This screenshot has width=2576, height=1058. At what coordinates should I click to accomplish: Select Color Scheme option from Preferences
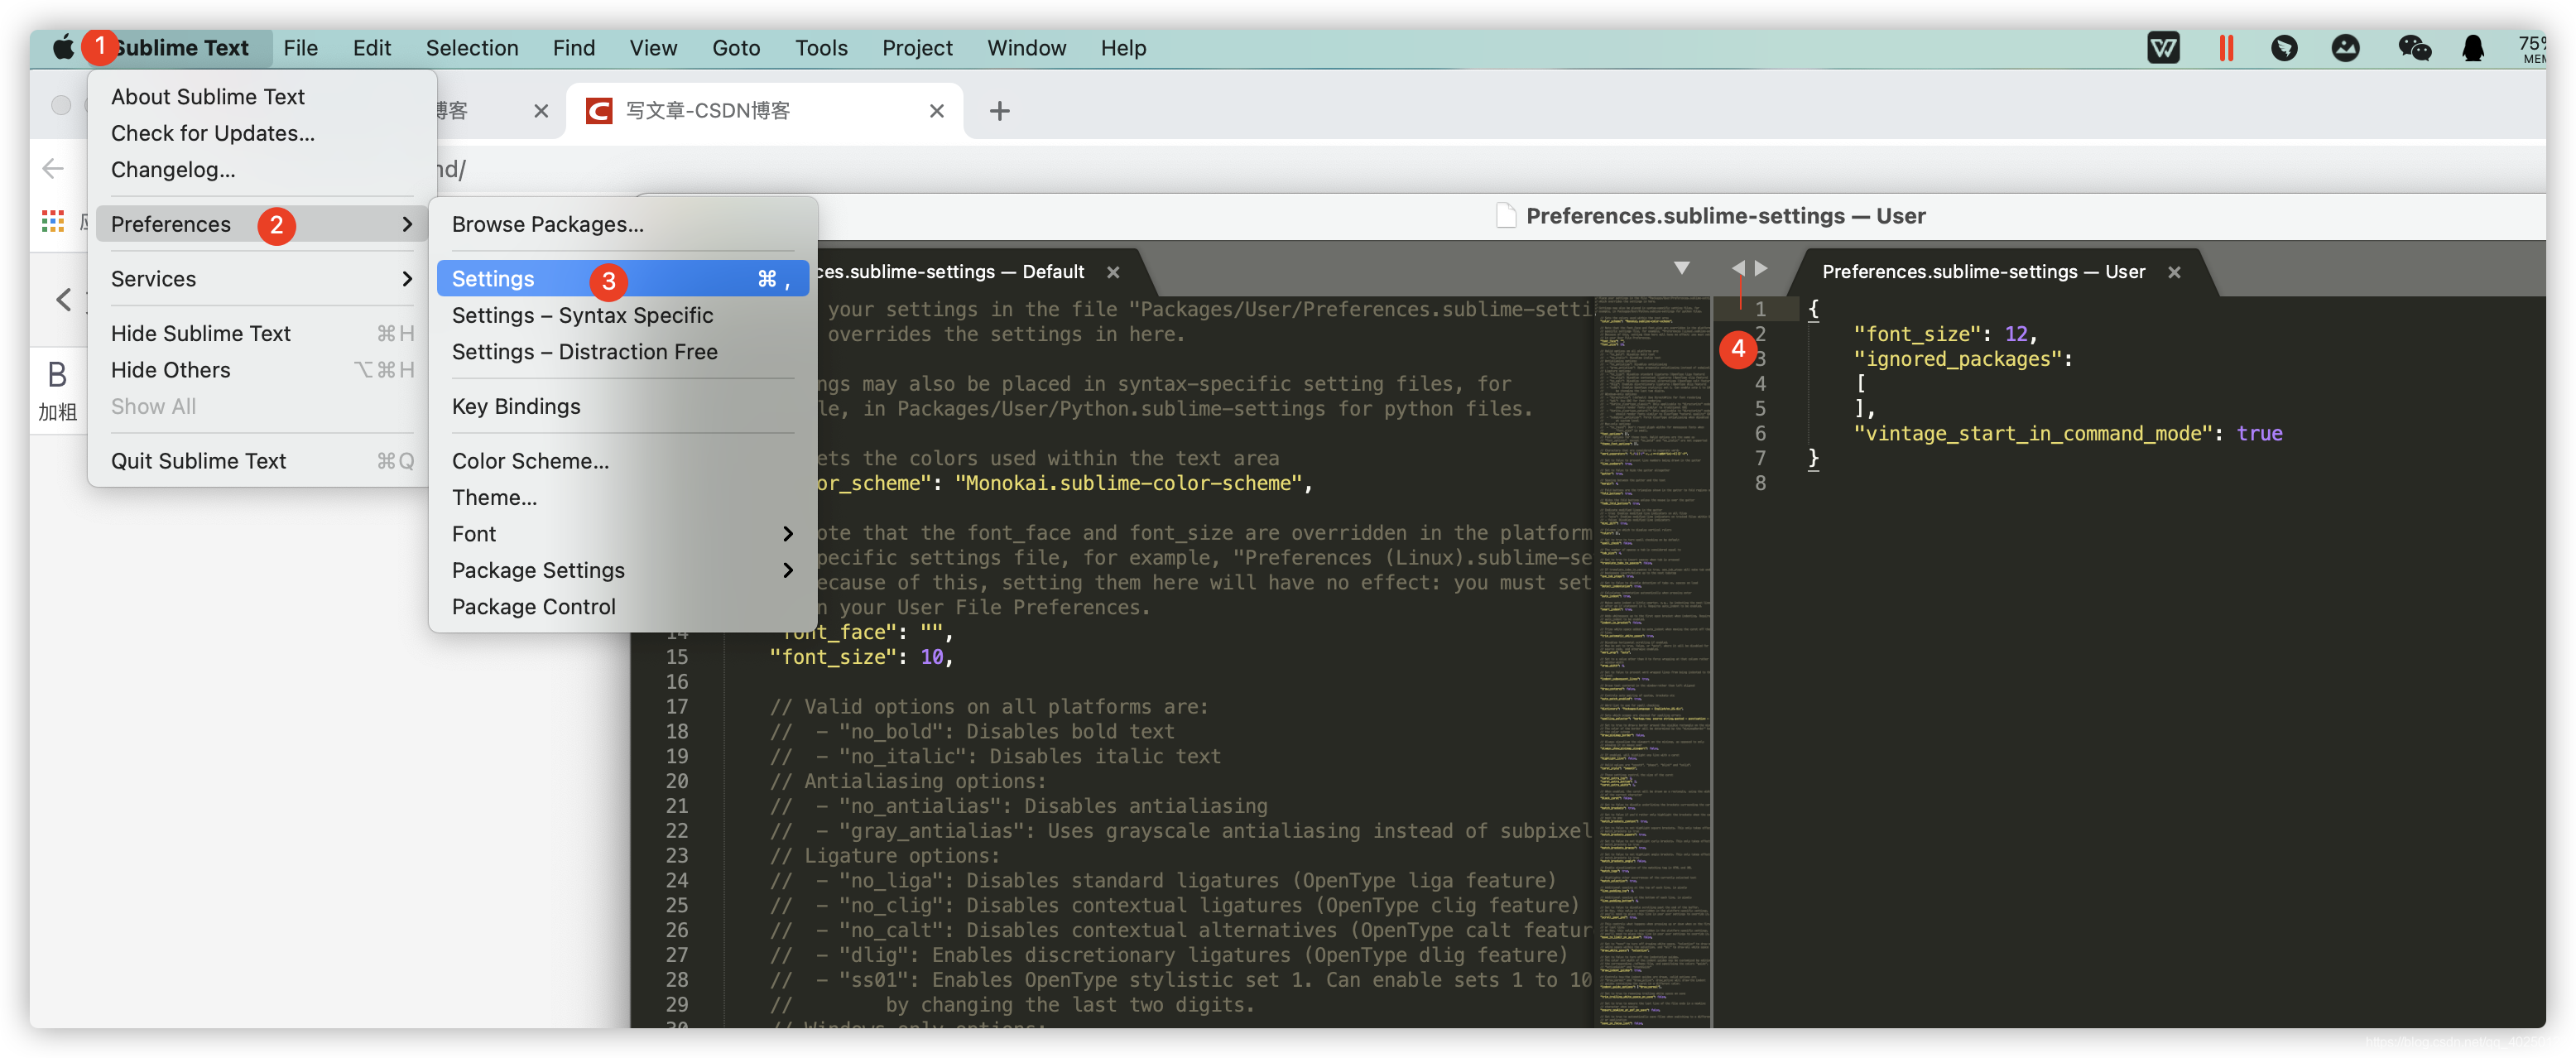coord(531,462)
